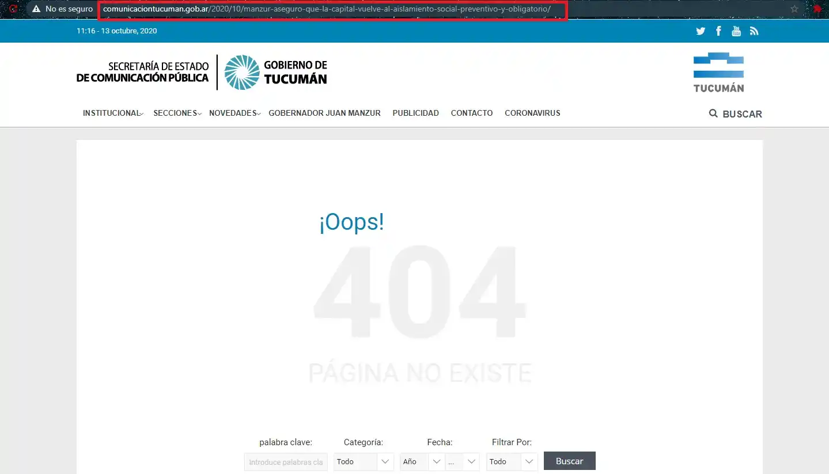Click the magnifying glass next to BUSCAR
The height and width of the screenshot is (474, 829).
click(x=713, y=113)
